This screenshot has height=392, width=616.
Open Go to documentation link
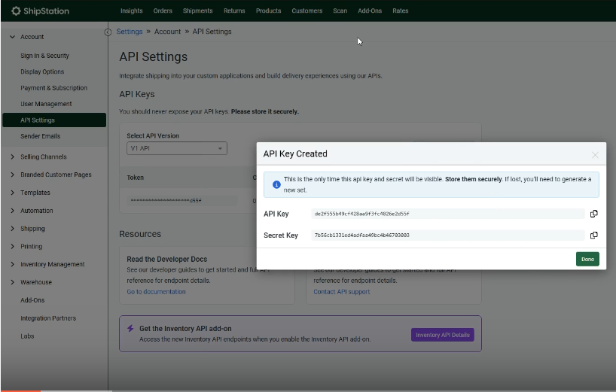pos(156,292)
